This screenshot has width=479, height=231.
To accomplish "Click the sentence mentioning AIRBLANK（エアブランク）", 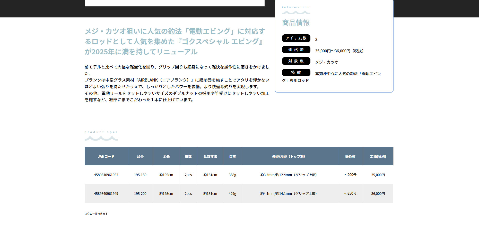I will pyautogui.click(x=177, y=83).
